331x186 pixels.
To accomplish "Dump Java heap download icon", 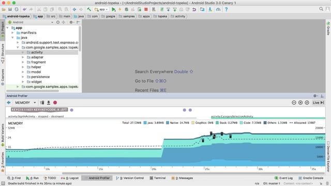I will click(49, 102).
